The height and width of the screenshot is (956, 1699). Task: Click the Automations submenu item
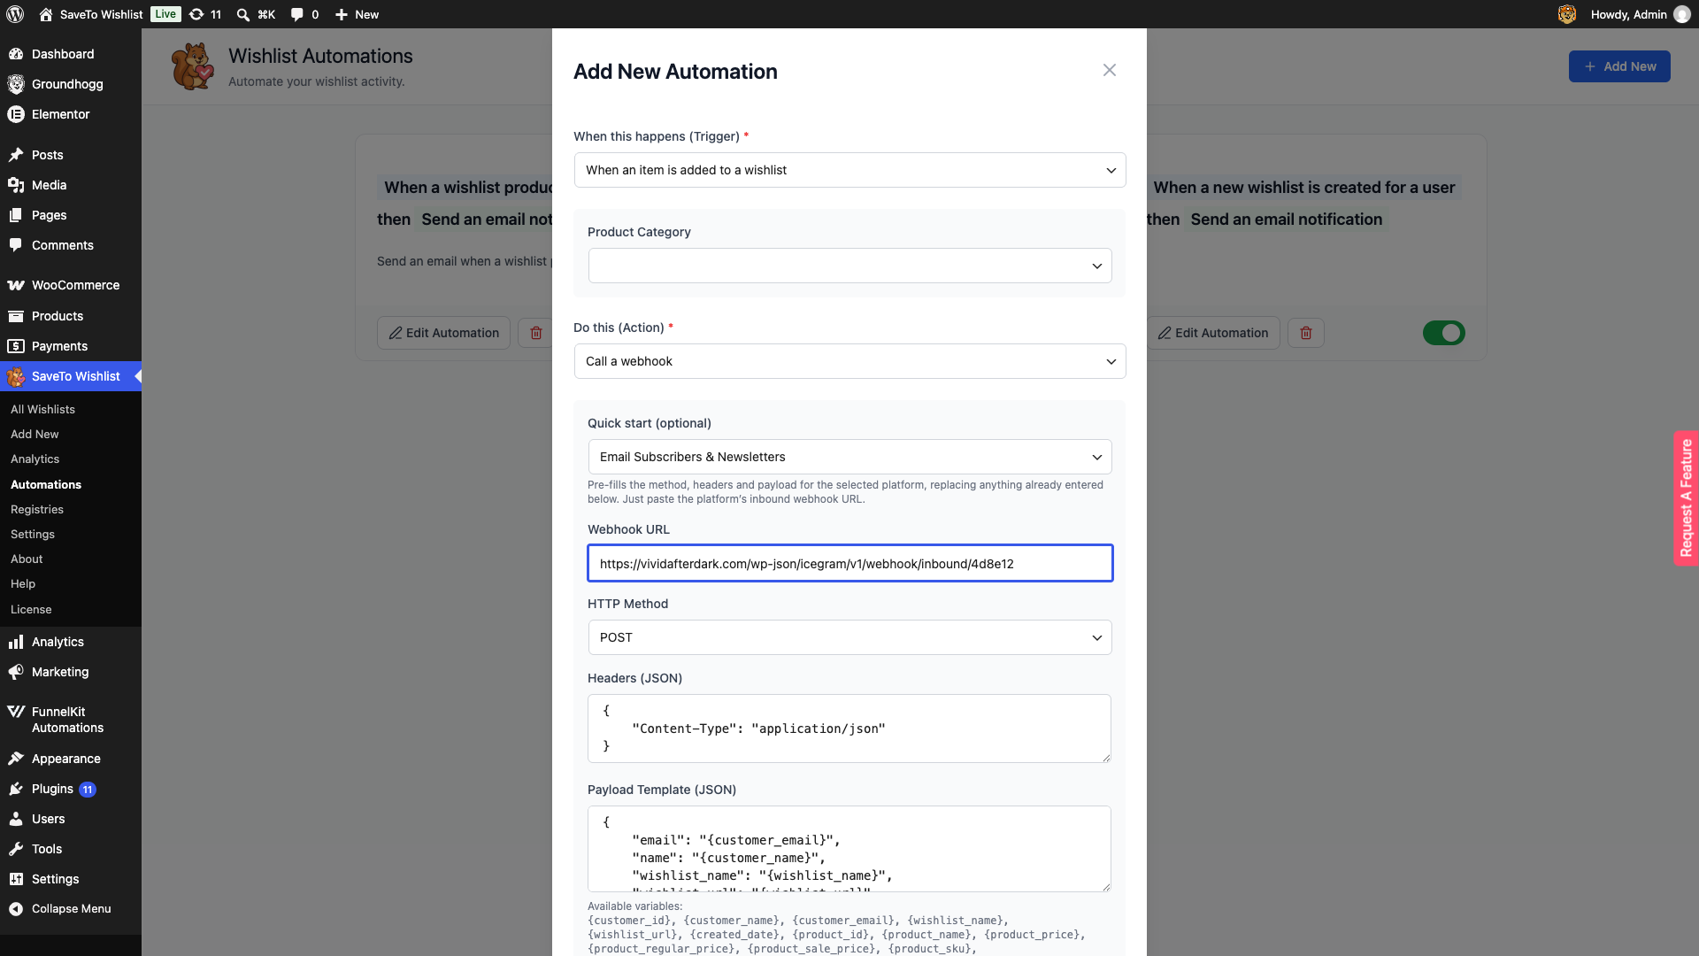click(46, 484)
